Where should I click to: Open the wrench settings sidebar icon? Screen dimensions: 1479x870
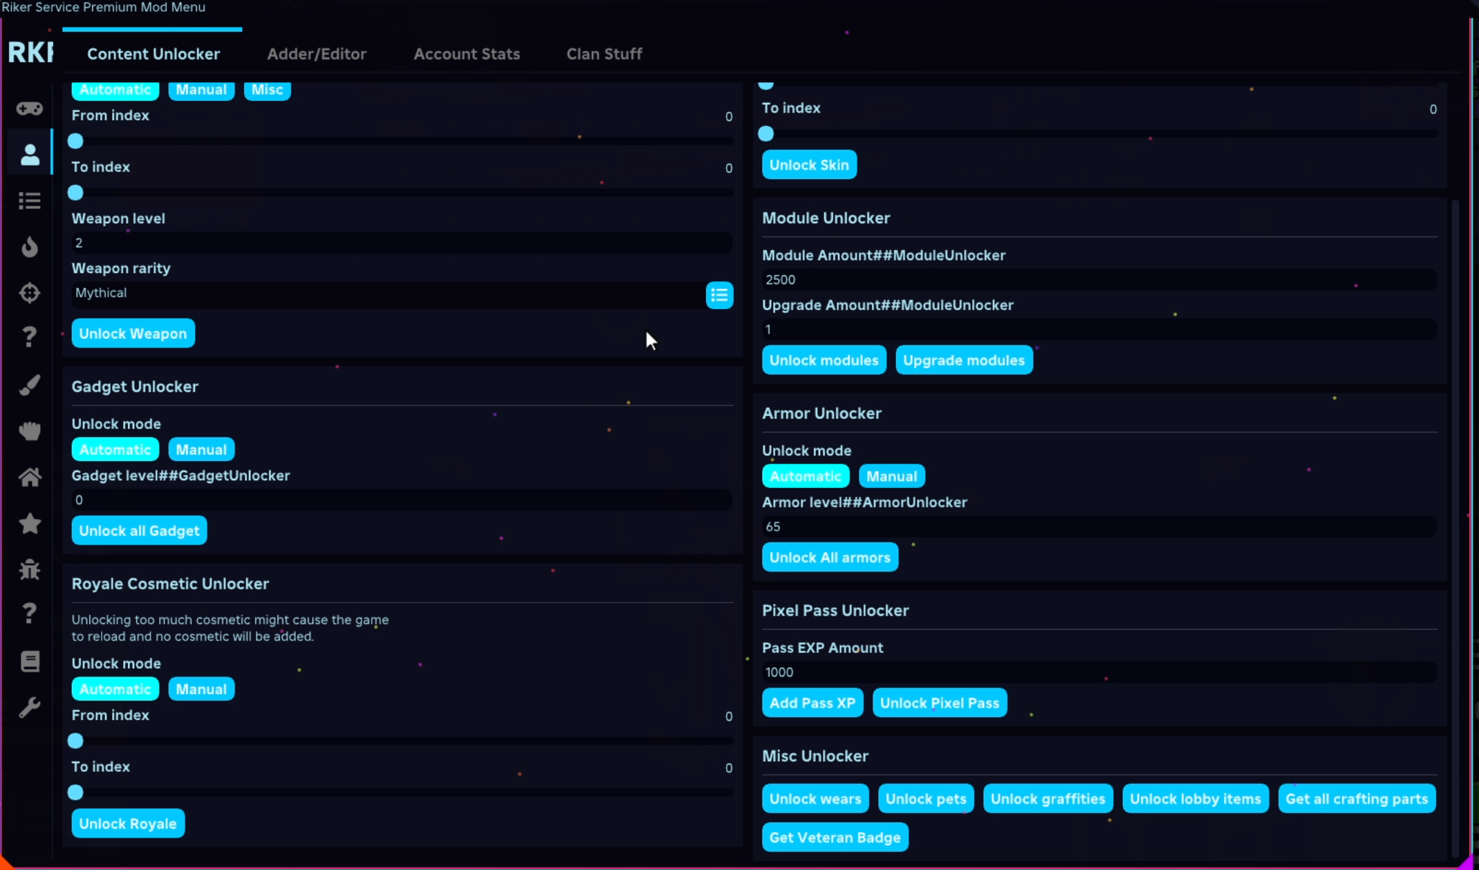(x=29, y=708)
